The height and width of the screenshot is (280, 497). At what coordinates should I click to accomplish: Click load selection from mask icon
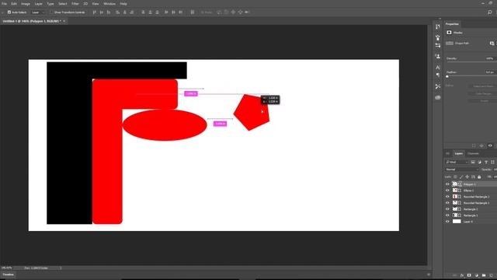[474, 145]
